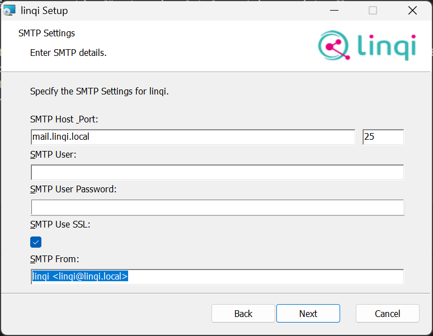
Task: Focus the SMTP User Password field
Action: coord(217,207)
